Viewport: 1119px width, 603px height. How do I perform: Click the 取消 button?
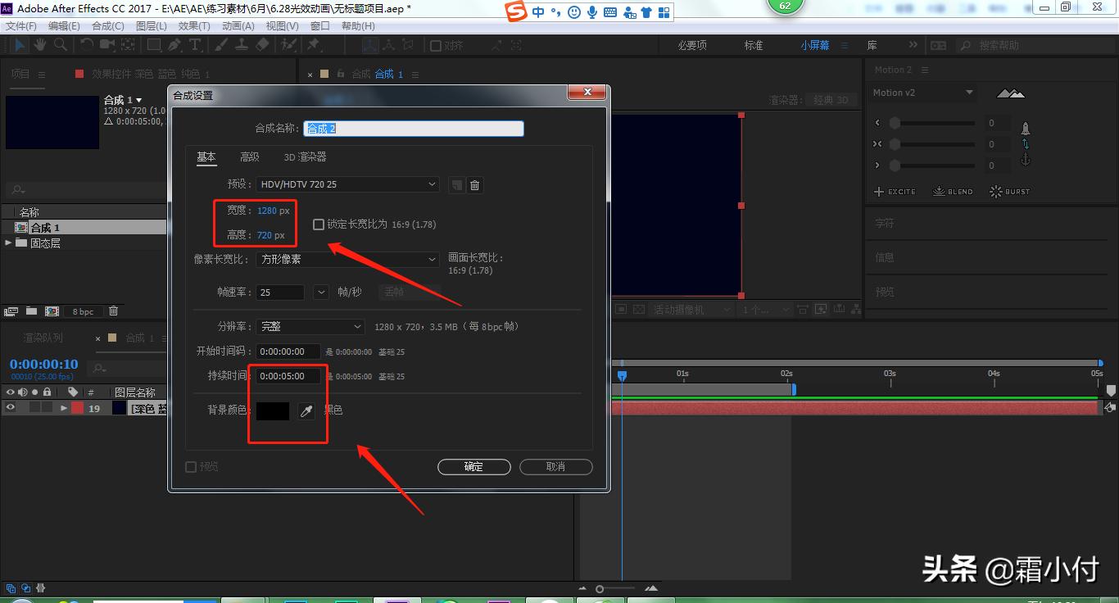pos(555,466)
